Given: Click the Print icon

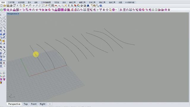Looking at the screenshot, I should tap(11, 6).
